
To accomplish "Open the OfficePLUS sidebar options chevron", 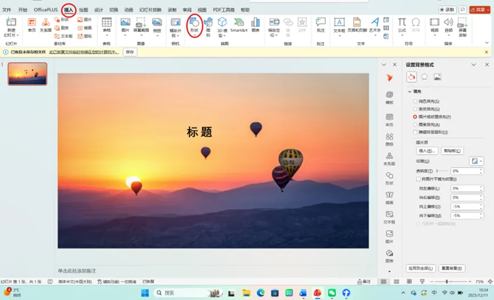I will 384,65.
